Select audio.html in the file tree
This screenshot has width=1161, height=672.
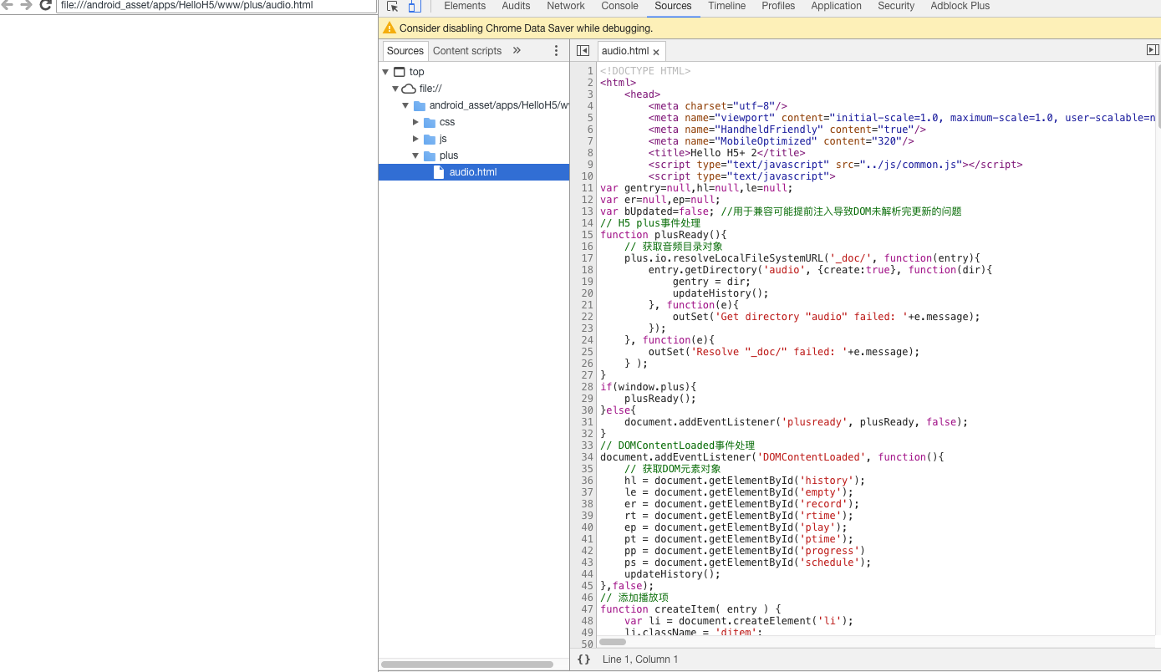[x=472, y=172]
